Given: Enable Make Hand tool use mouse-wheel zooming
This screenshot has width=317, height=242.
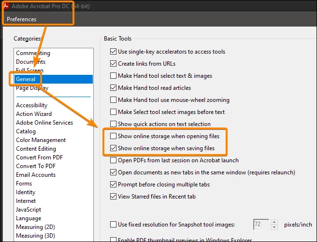Looking at the screenshot, I should [113, 100].
